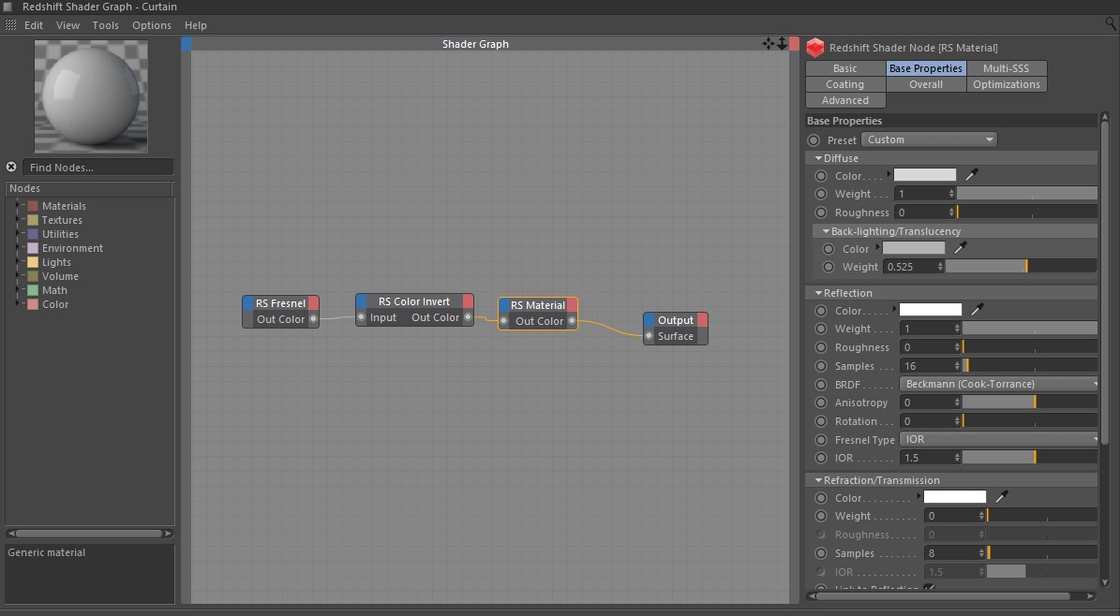
Task: Select the Basic tab
Action: [845, 68]
